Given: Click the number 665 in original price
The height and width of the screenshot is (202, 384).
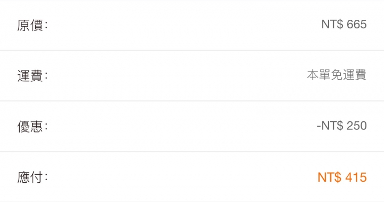Looking at the screenshot, I should tap(357, 24).
